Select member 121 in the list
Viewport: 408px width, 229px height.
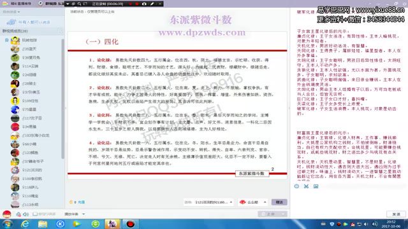point(31,170)
